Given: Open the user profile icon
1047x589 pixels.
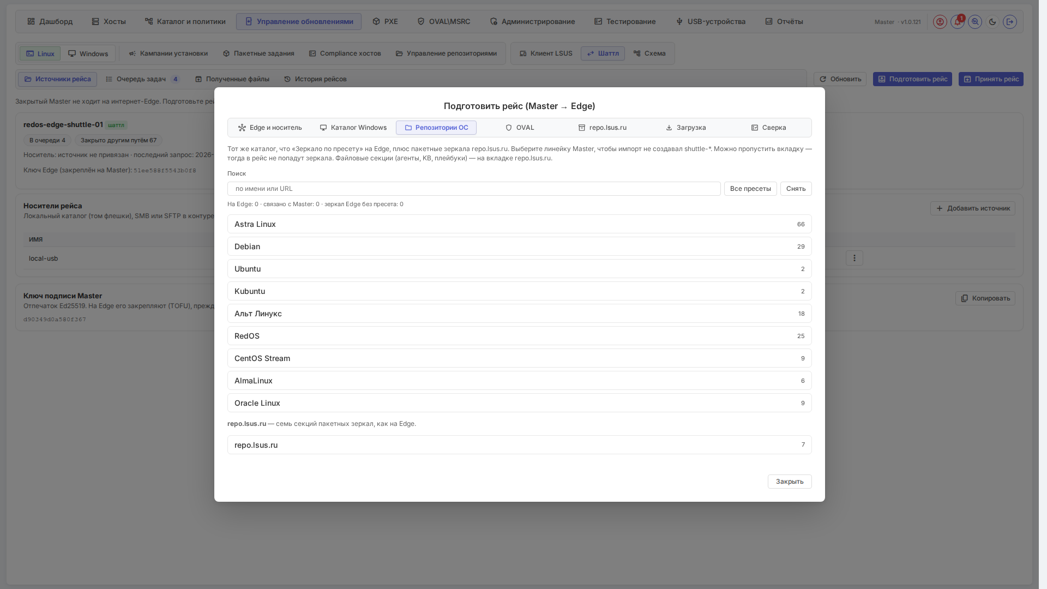Looking at the screenshot, I should tap(940, 22).
